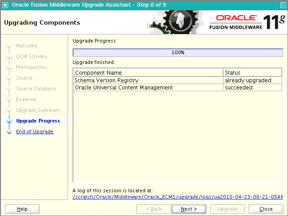Image resolution: width=288 pixels, height=216 pixels.
Task: Open the session log file path link
Action: click(178, 197)
